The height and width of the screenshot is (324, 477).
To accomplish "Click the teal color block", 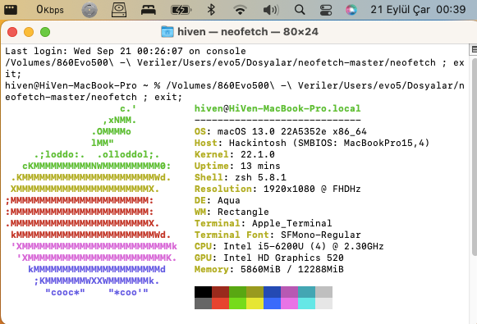I will tap(307, 292).
